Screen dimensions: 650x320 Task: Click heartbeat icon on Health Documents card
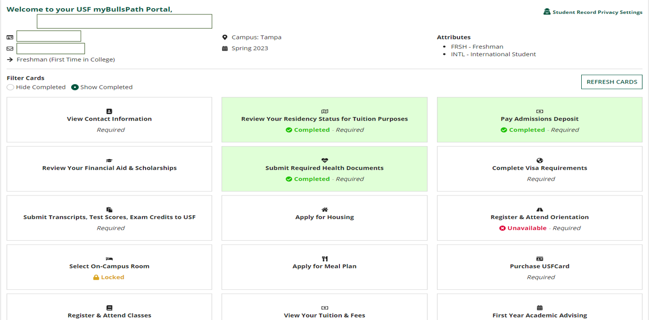pos(325,160)
